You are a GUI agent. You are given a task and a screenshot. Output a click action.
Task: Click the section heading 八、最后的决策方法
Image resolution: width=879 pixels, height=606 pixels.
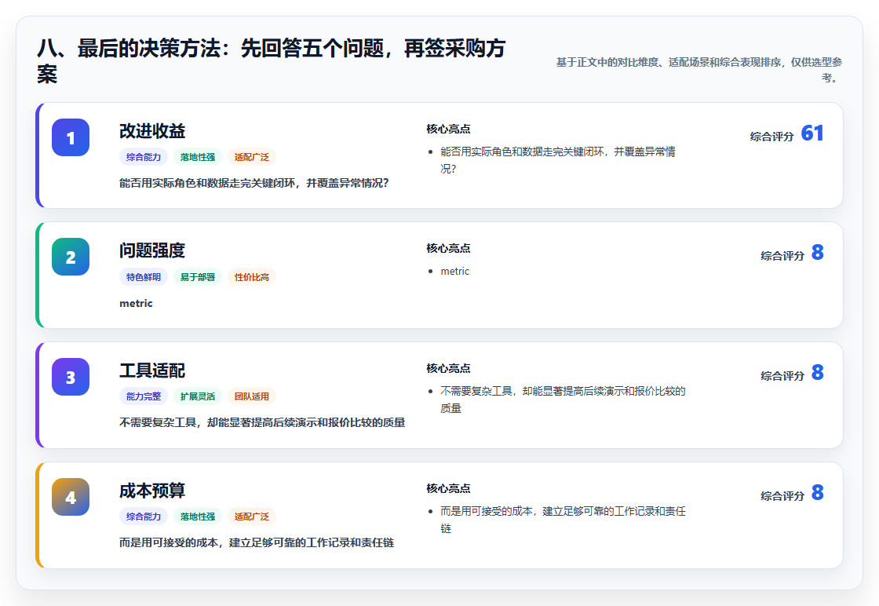pos(272,61)
